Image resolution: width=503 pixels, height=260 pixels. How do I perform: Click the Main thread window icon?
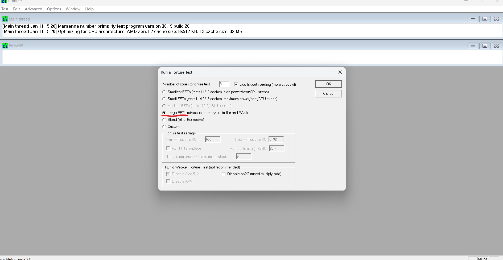click(5, 19)
